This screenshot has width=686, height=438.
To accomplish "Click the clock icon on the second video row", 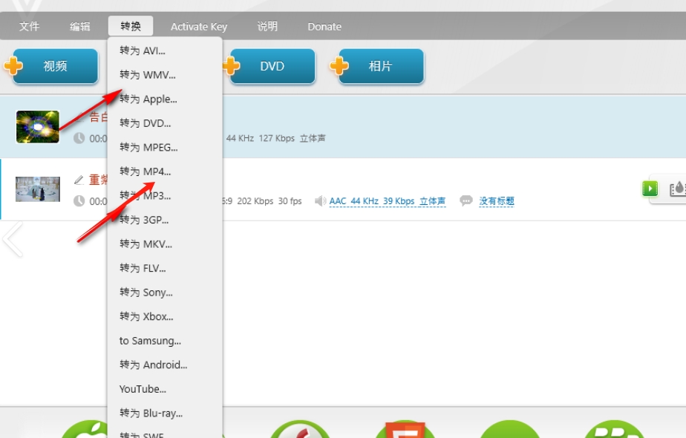I will [x=79, y=201].
